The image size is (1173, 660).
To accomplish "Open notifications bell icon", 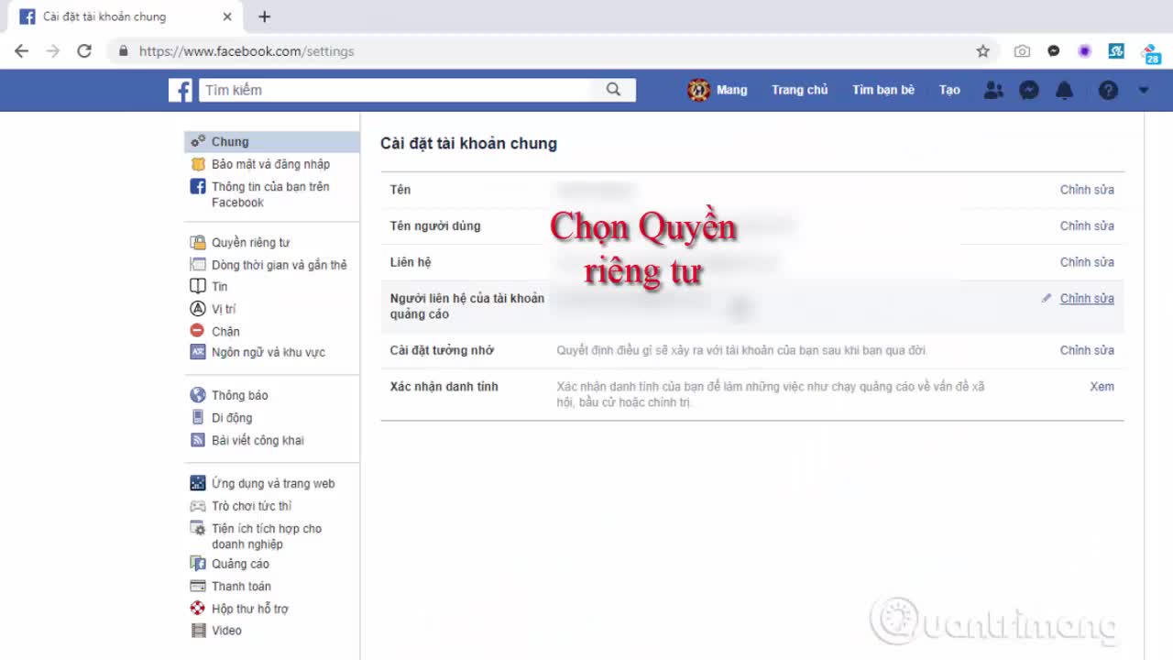I will pyautogui.click(x=1065, y=90).
